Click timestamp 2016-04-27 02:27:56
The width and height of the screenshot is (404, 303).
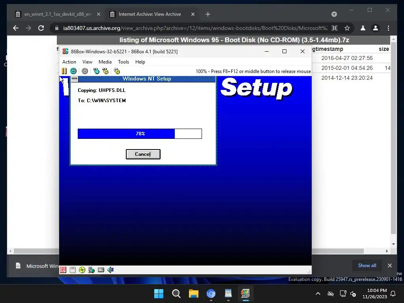click(x=347, y=58)
